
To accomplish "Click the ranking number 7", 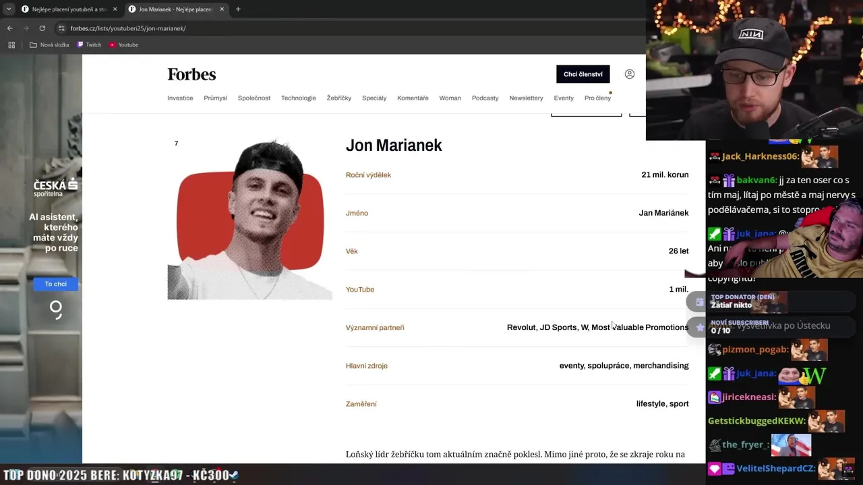I will [176, 143].
